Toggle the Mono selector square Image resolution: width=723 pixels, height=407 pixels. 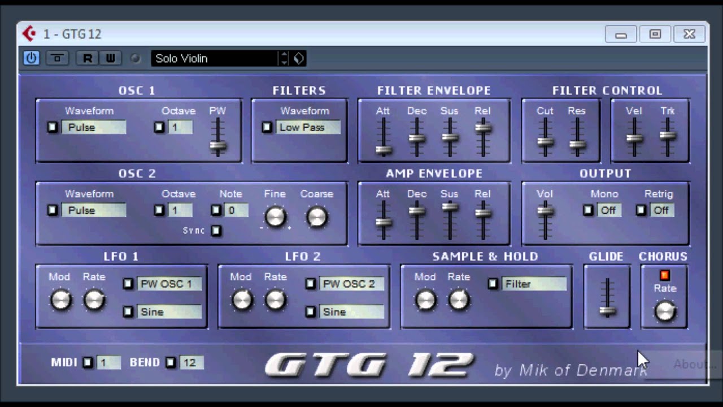tap(589, 210)
